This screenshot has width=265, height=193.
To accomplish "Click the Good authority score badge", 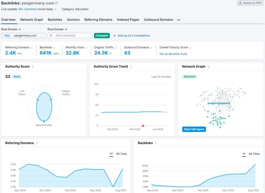I will click(x=17, y=76).
